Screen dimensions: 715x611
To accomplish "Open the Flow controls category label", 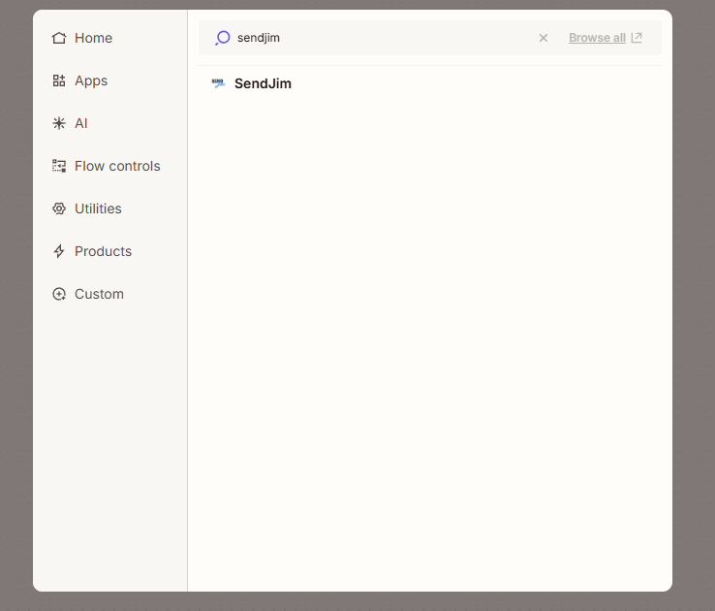I will pyautogui.click(x=117, y=166).
